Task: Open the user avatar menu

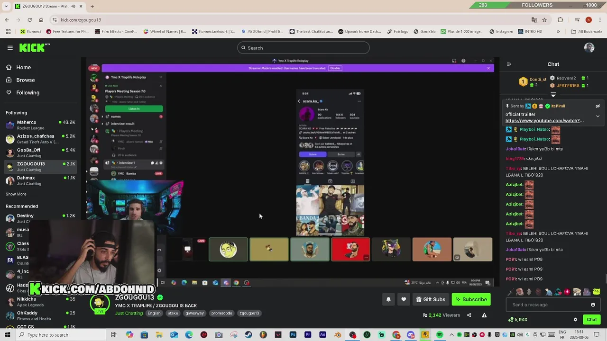Action: pyautogui.click(x=589, y=48)
